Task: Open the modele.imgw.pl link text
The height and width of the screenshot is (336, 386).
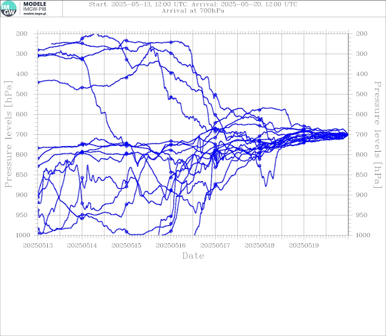Action: (x=35, y=14)
